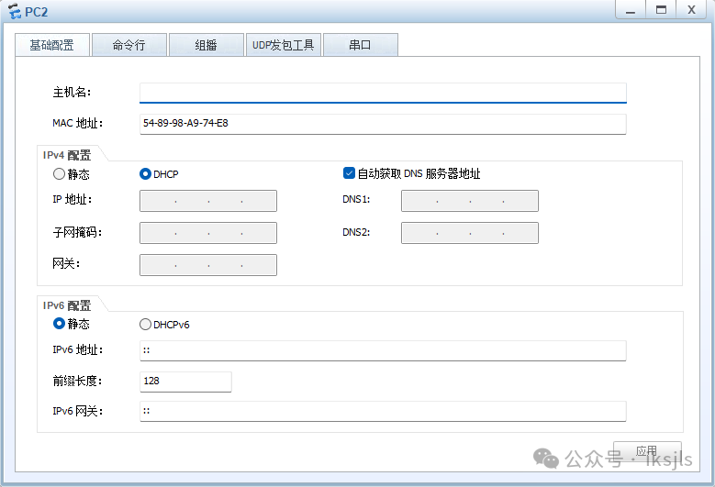Select the DHCP radio button
The height and width of the screenshot is (487, 715).
[x=145, y=173]
